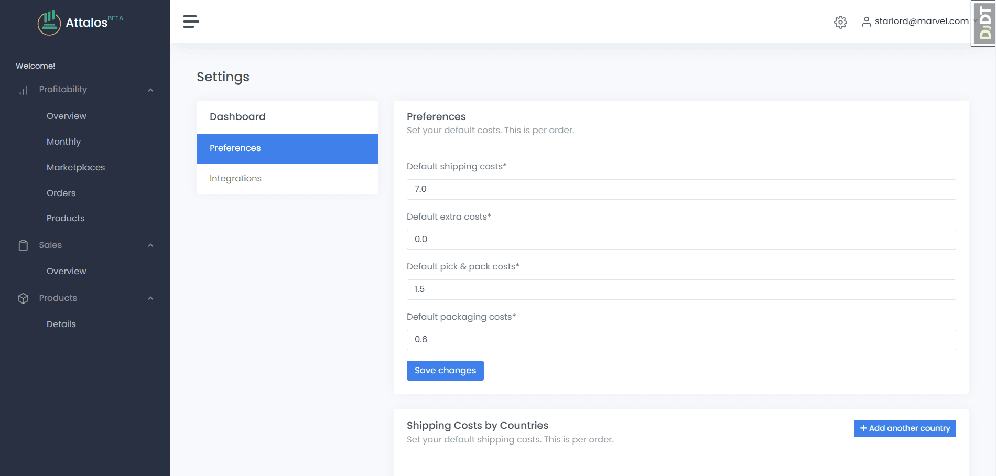The width and height of the screenshot is (996, 476).
Task: Collapse the Products section chevron
Action: tap(150, 298)
